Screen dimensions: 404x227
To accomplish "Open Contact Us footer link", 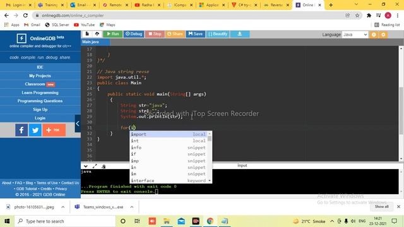I will [70, 183].
